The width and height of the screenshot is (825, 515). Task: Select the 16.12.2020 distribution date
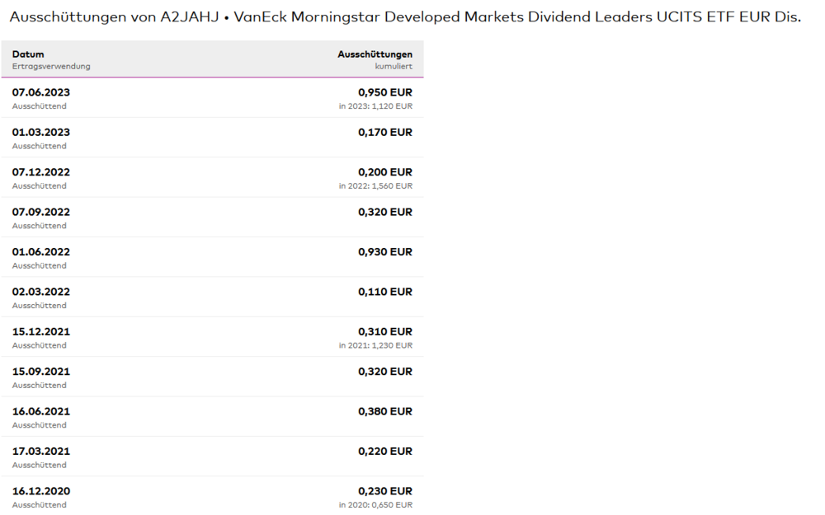tap(41, 491)
